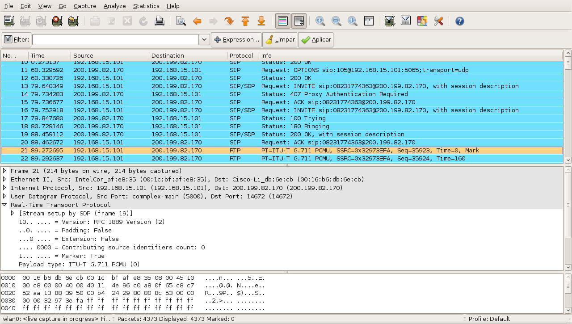Click into the display filter text field
572x324 pixels.
pos(115,39)
